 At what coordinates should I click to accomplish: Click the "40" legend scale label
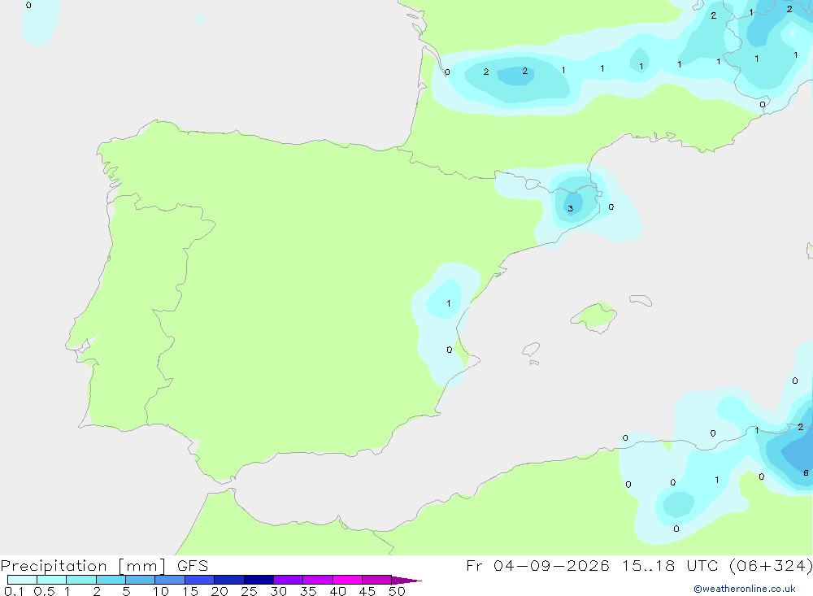[x=337, y=591]
